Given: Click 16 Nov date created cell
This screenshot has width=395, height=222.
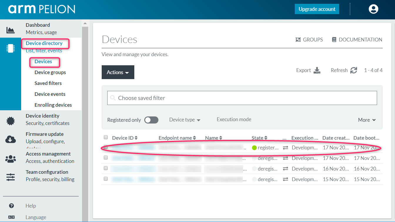Looking at the screenshot, I should click(336, 169).
